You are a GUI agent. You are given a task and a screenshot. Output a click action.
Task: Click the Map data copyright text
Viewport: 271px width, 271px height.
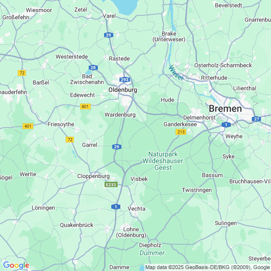point(208,267)
